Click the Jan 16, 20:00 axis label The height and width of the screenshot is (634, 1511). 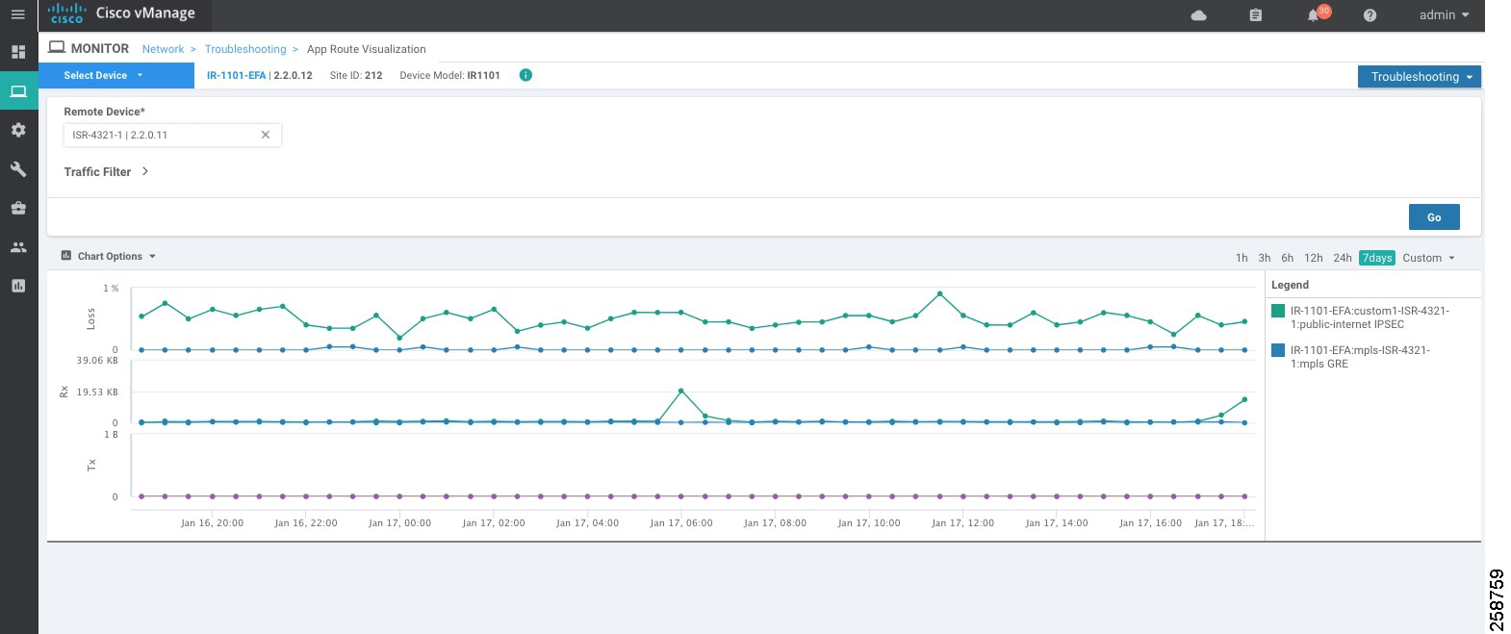click(212, 523)
